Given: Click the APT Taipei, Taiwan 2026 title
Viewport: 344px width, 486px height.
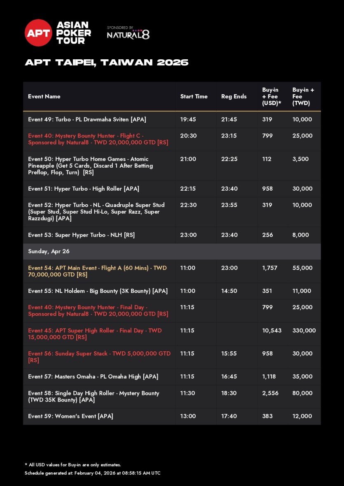Looking at the screenshot, I should (106, 63).
